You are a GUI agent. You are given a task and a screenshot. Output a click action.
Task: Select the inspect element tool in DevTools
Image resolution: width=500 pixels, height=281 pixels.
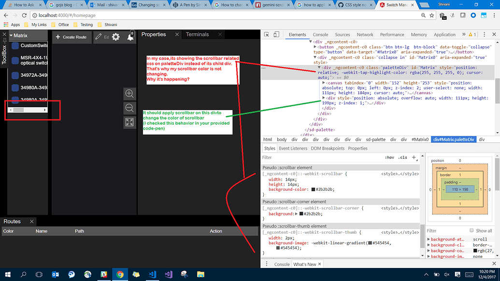(266, 34)
